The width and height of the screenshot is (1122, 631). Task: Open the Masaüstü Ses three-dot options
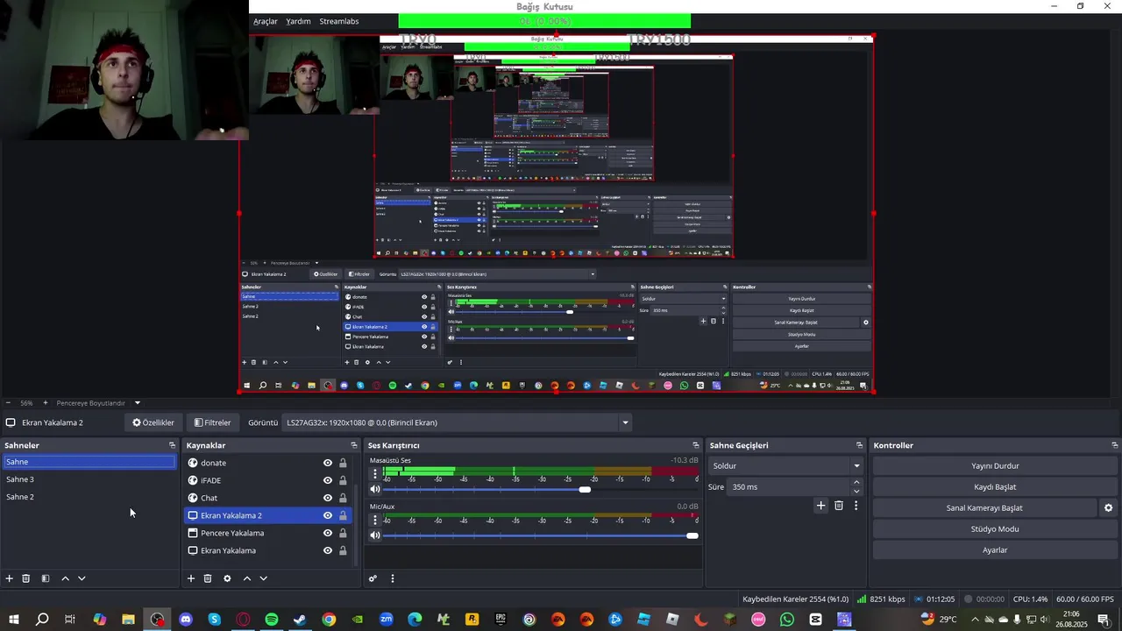[x=375, y=474]
